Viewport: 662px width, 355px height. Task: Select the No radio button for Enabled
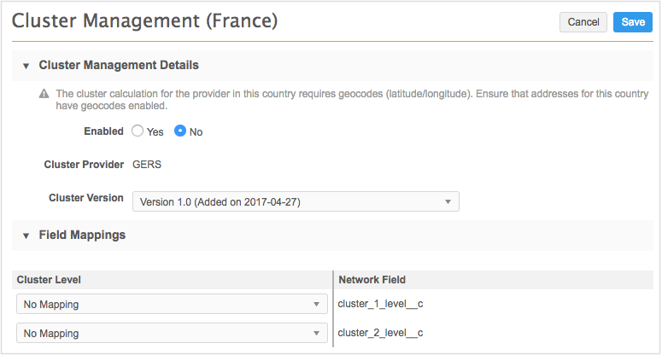pyautogui.click(x=180, y=131)
